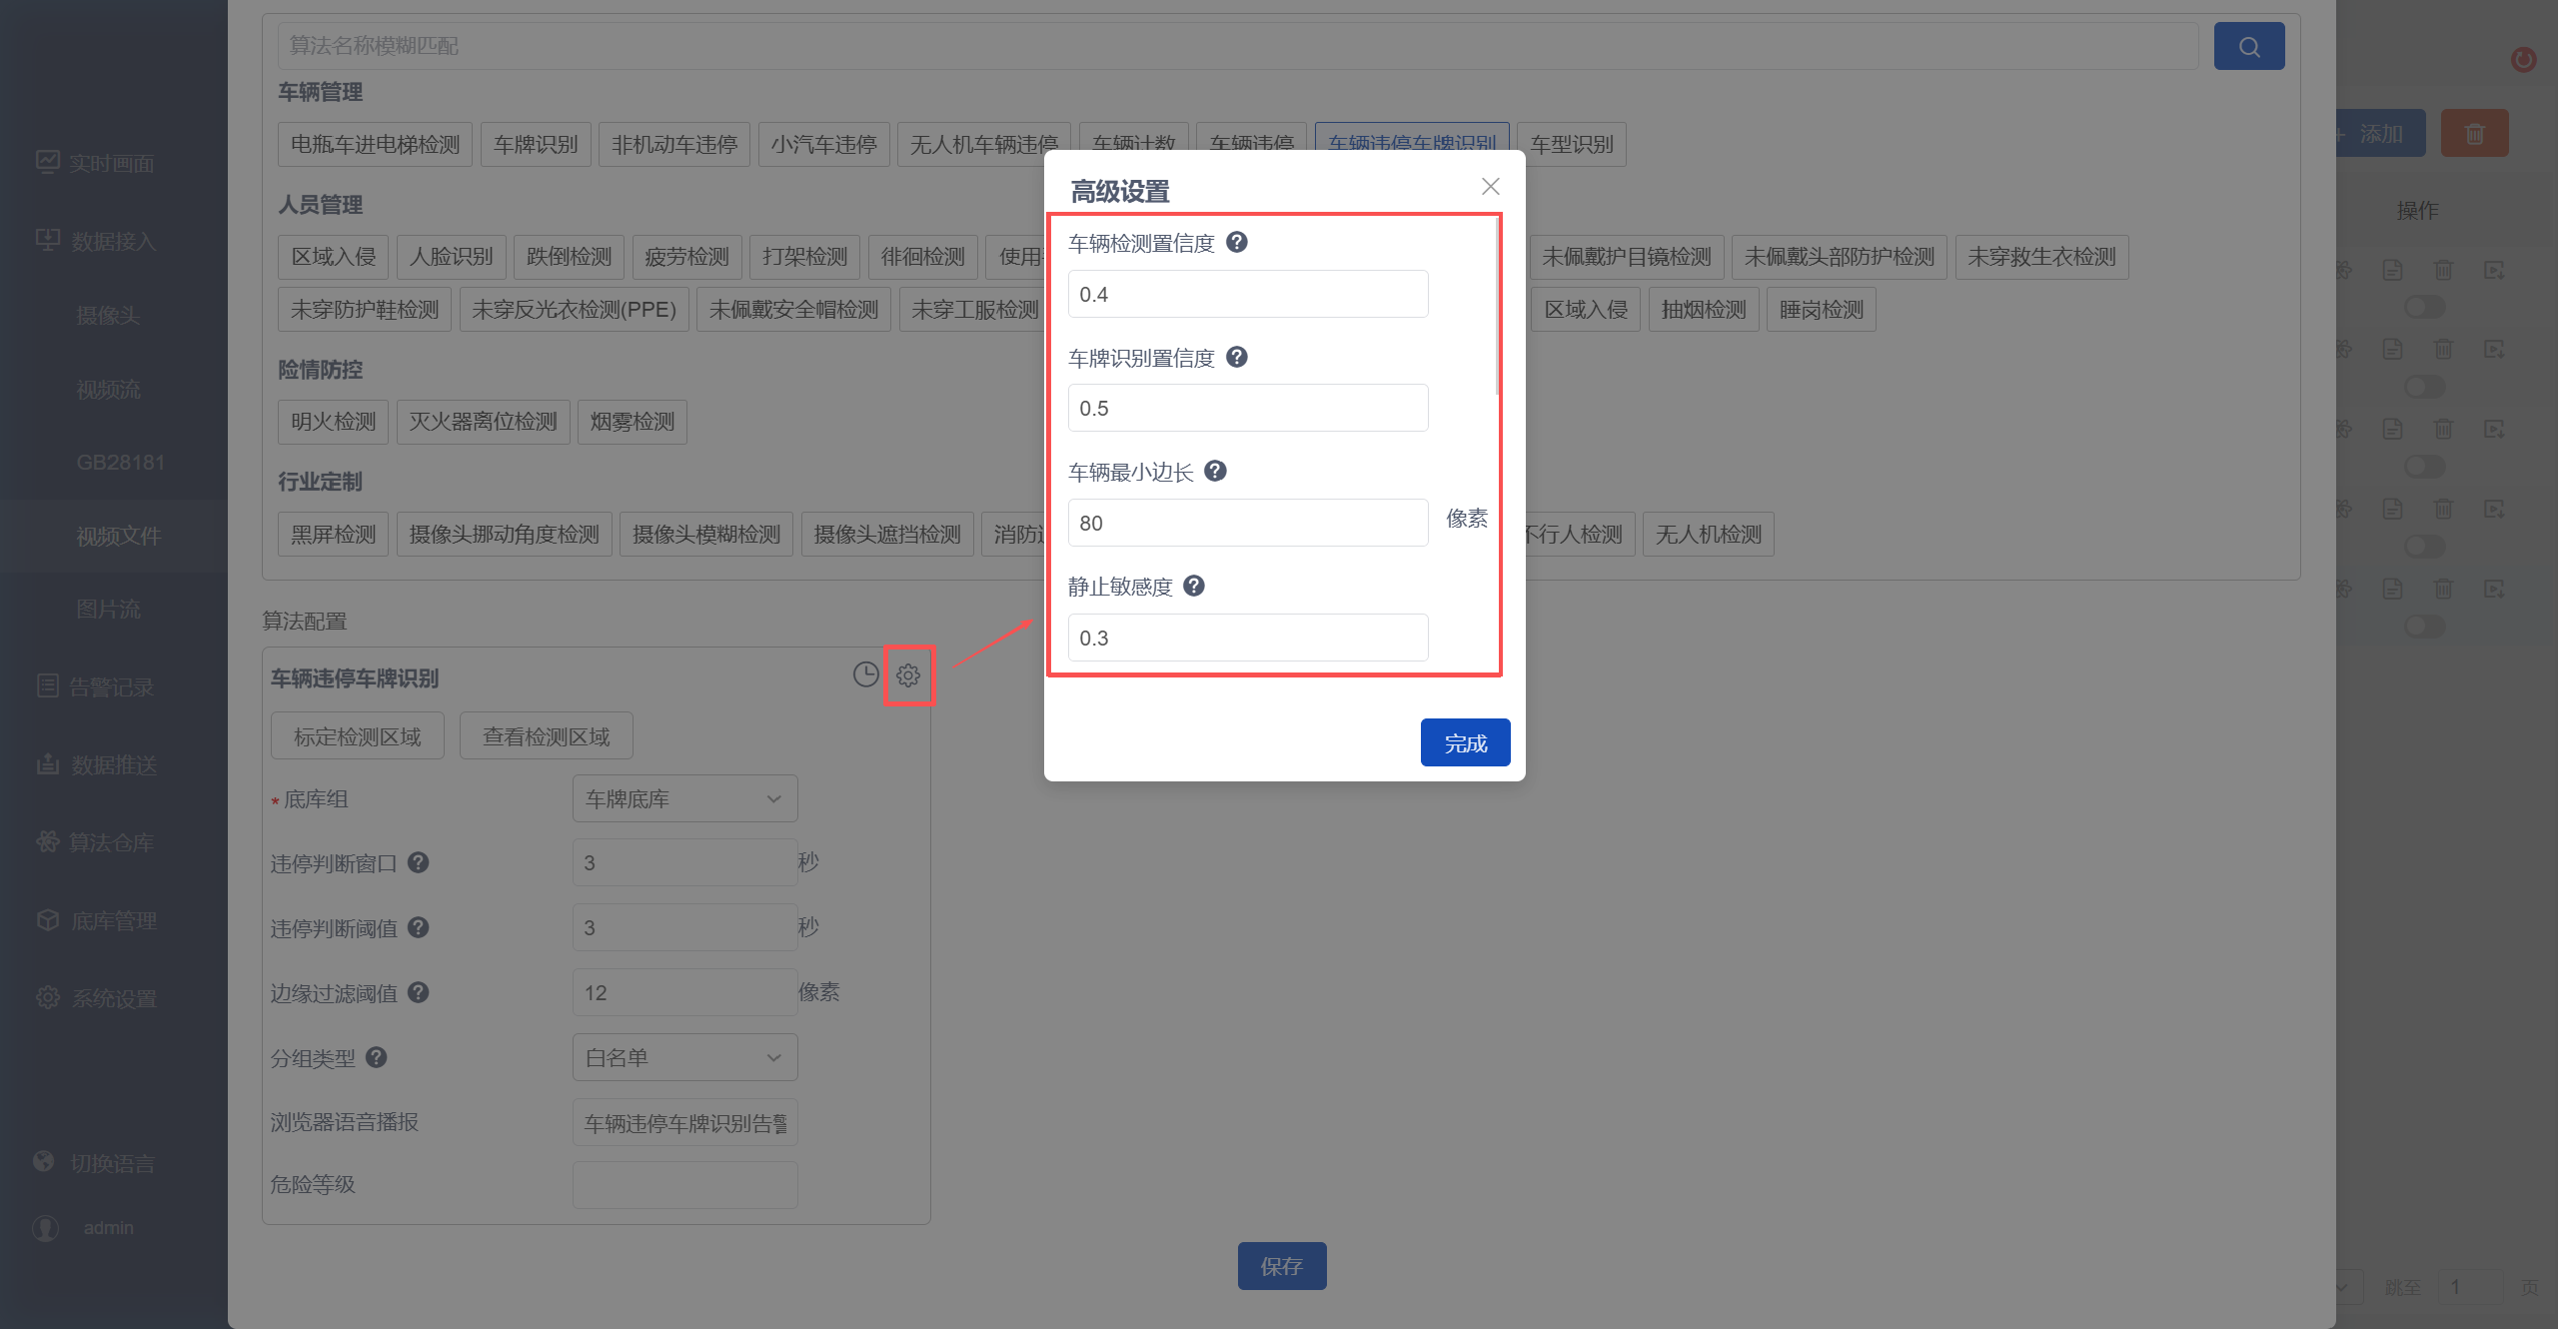This screenshot has width=2558, height=1329.
Task: Click 完成 in the dialog
Action: [x=1465, y=742]
